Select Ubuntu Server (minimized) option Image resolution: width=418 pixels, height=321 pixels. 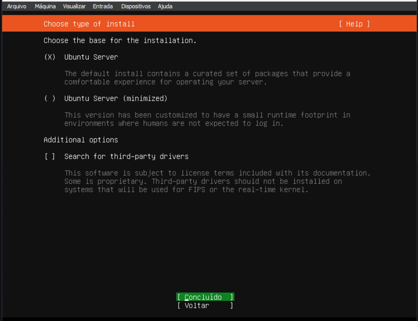pos(49,98)
